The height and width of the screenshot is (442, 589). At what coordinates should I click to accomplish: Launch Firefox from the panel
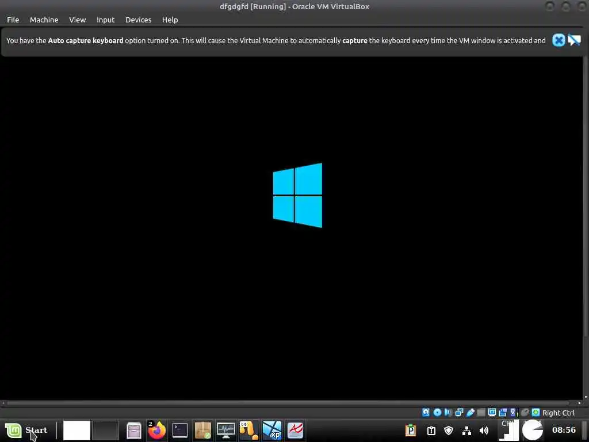pos(156,430)
